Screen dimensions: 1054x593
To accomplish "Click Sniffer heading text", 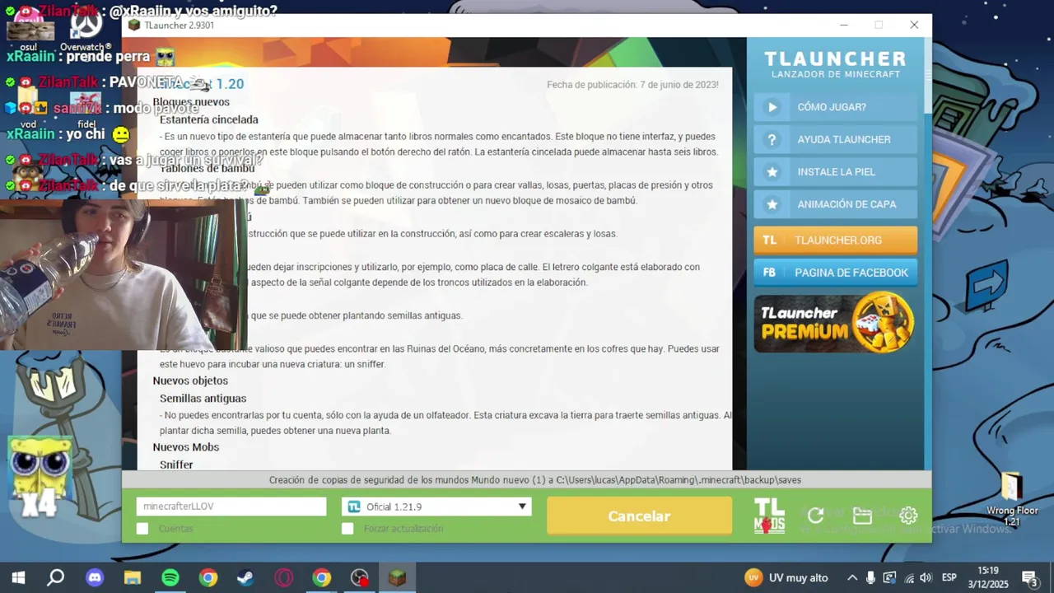I will tap(176, 465).
